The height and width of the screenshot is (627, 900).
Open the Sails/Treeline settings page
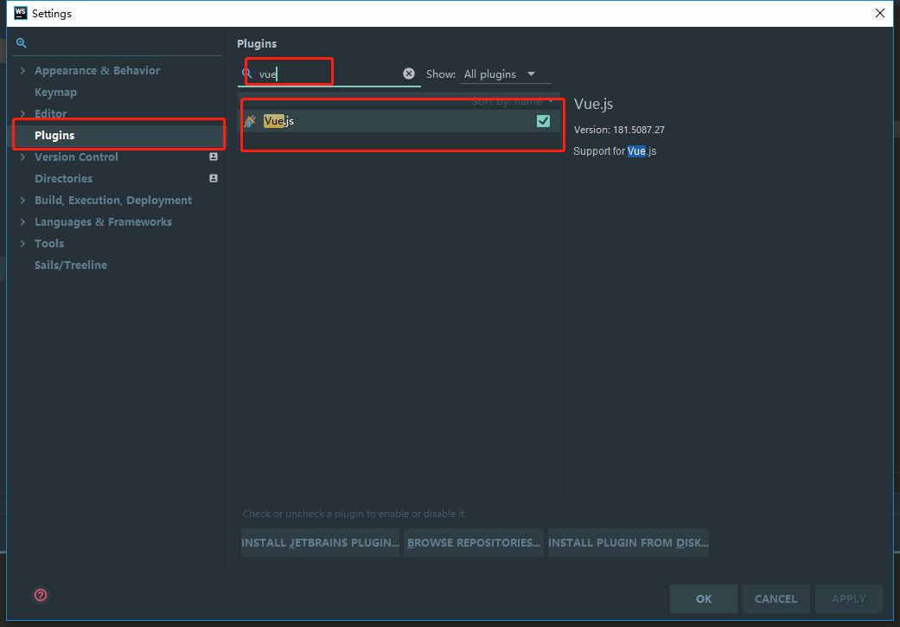tap(71, 266)
